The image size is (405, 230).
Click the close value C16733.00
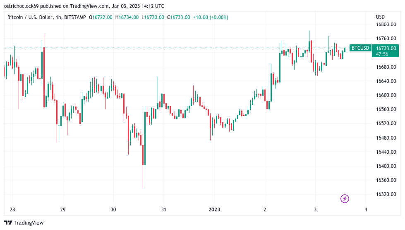(x=178, y=17)
